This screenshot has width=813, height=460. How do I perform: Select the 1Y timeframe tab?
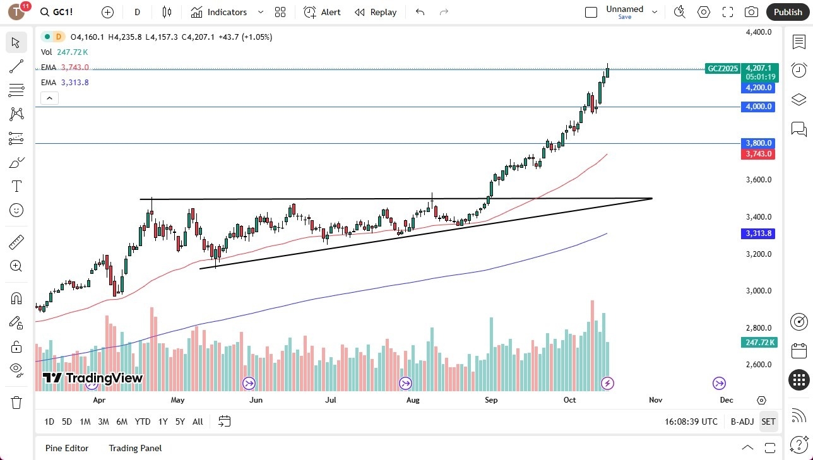pos(162,422)
